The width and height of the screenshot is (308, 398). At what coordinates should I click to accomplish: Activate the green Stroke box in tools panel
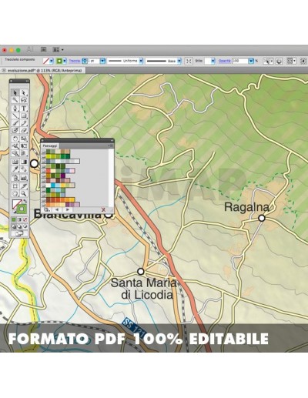(x=22, y=209)
